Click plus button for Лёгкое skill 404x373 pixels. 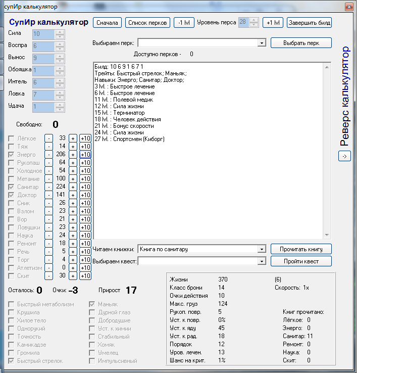tap(73, 138)
